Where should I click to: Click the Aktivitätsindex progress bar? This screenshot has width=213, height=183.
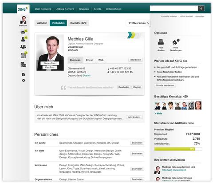coord(178,149)
